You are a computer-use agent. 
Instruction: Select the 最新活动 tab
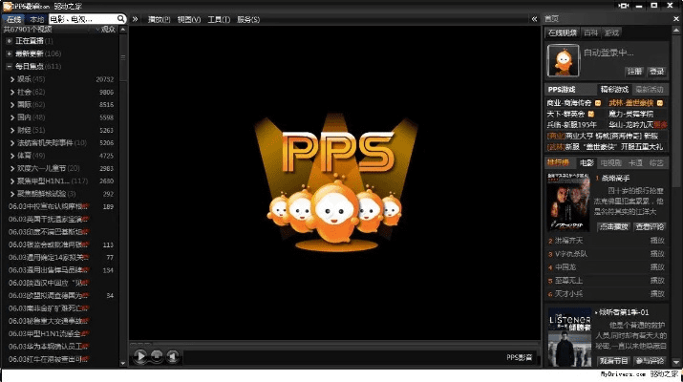pos(649,90)
